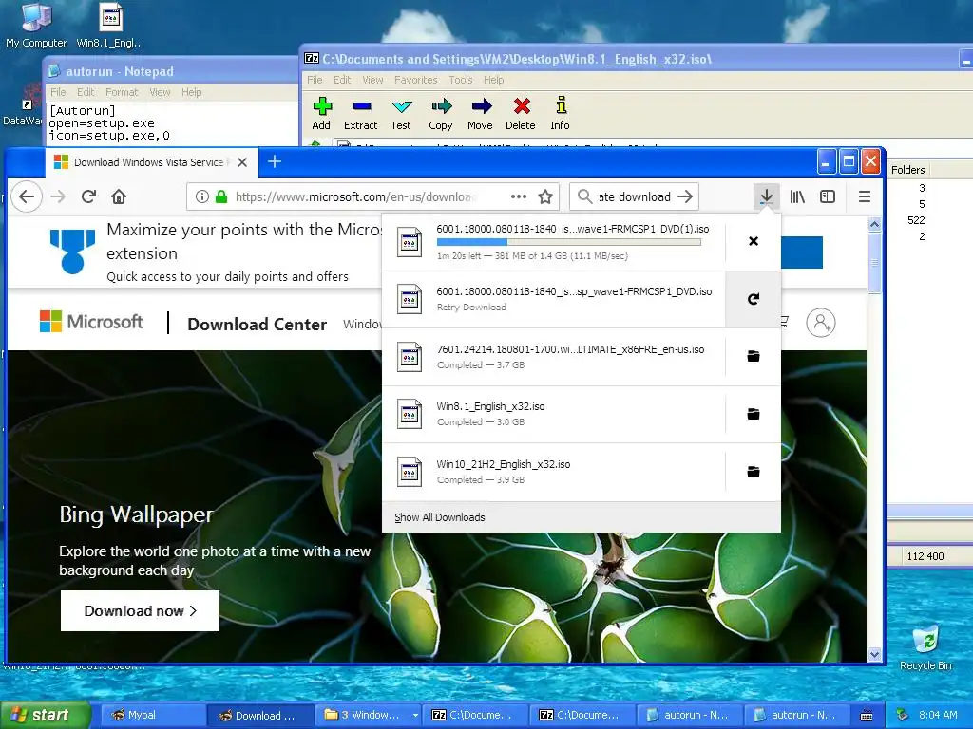This screenshot has height=729, width=973.
Task: Click Download now for Bing Wallpaper
Action: click(x=140, y=611)
